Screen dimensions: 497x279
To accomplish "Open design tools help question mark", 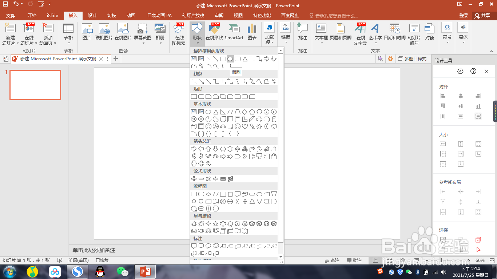I will click(x=473, y=71).
